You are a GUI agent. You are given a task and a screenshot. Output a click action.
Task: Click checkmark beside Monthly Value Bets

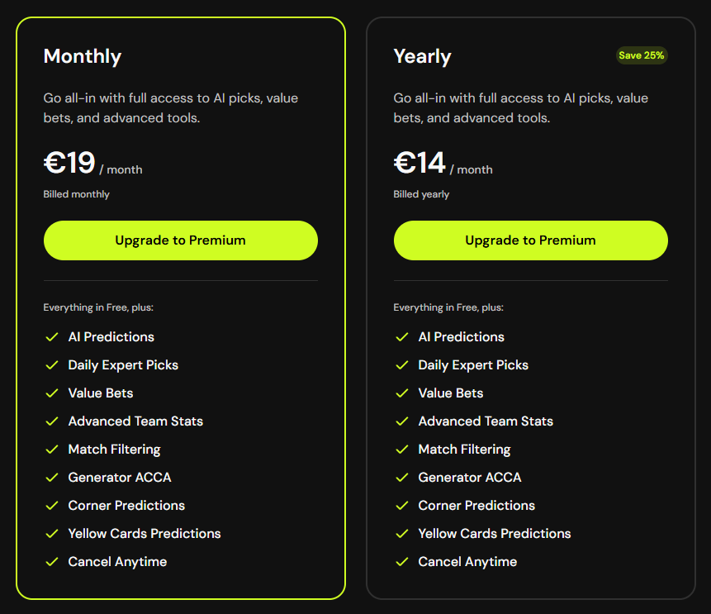point(52,393)
